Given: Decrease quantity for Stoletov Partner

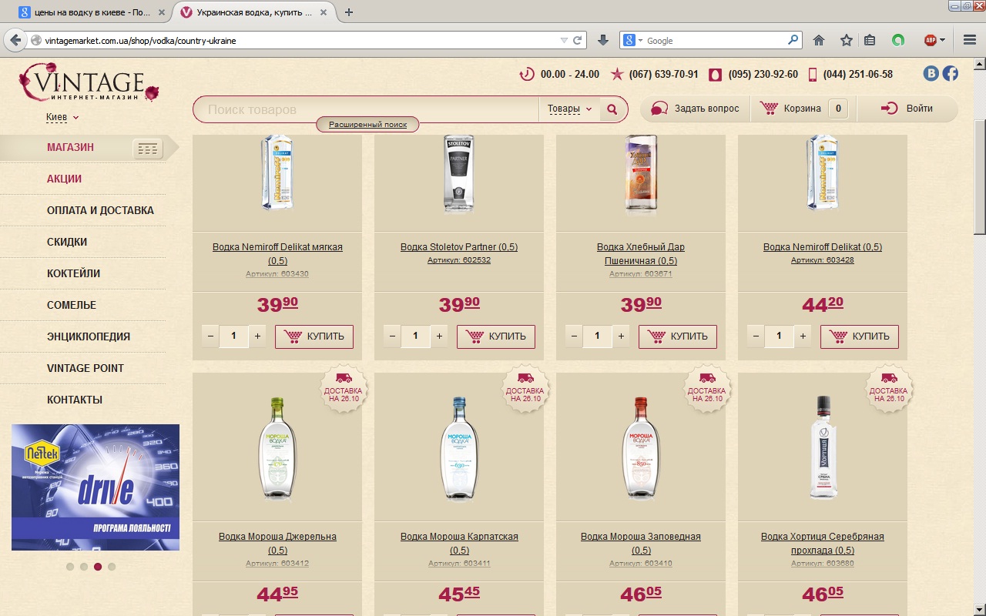Looking at the screenshot, I should [x=392, y=336].
